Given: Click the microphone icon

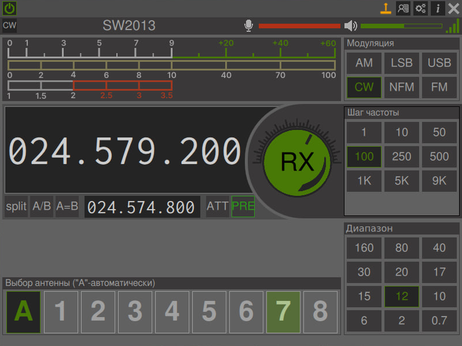Looking at the screenshot, I should coord(249,25).
